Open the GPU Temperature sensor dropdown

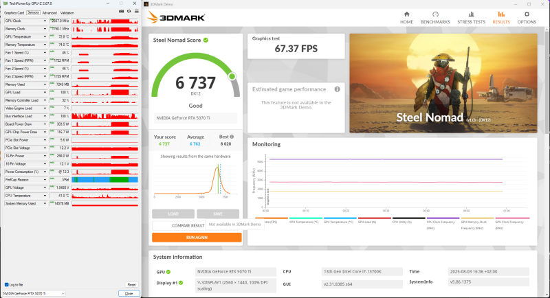click(x=45, y=37)
